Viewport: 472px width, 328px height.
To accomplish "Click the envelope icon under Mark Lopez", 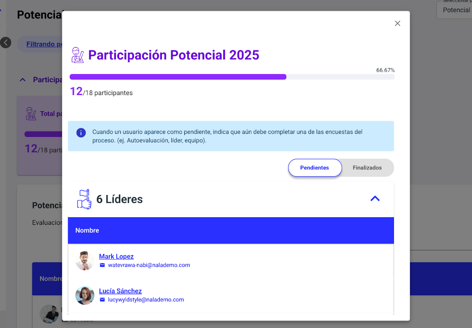I will coord(103,265).
